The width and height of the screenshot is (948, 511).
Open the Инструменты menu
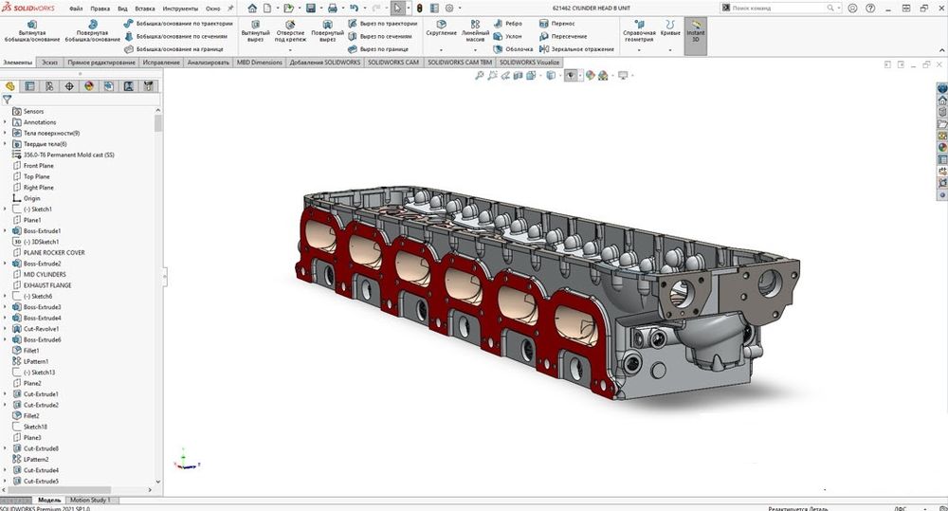coord(180,8)
